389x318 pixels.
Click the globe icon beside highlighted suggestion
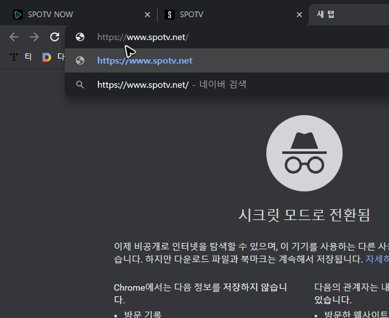[x=80, y=60]
